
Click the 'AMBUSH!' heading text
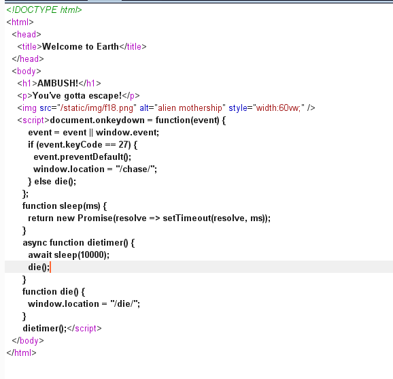click(58, 83)
